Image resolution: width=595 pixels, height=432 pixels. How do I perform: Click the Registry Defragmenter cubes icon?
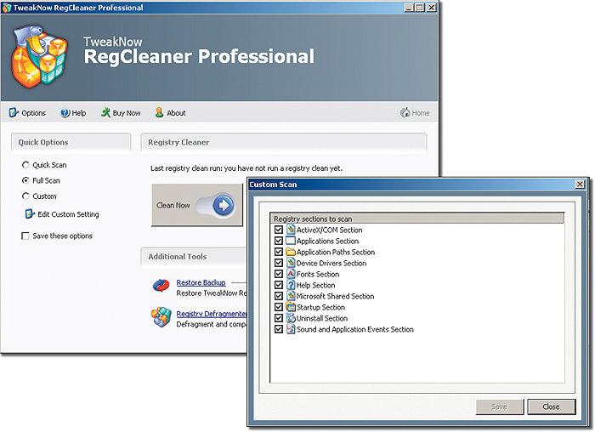pyautogui.click(x=161, y=317)
